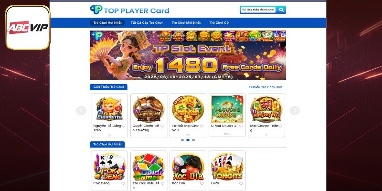
Task: Open Trò Chơi Mới Nhất menu item
Action: tap(186, 22)
